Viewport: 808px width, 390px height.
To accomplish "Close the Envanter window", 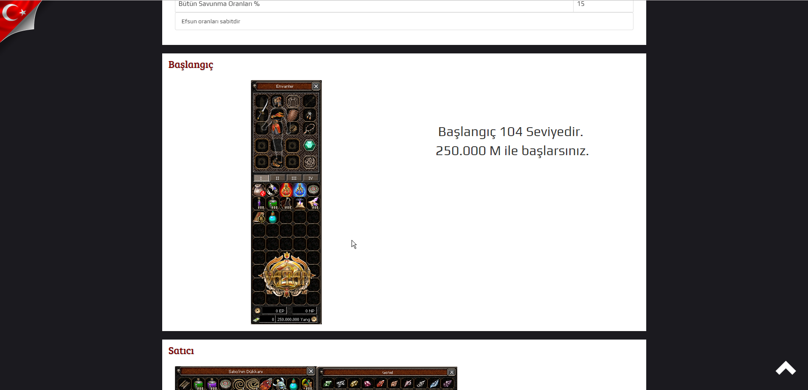I will 316,86.
